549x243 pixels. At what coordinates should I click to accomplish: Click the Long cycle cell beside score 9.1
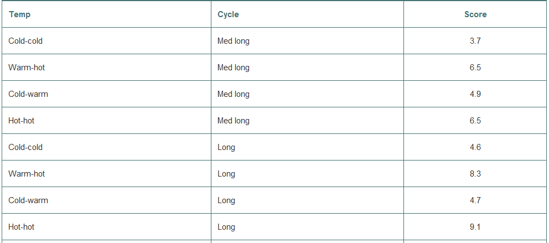pyautogui.click(x=226, y=227)
